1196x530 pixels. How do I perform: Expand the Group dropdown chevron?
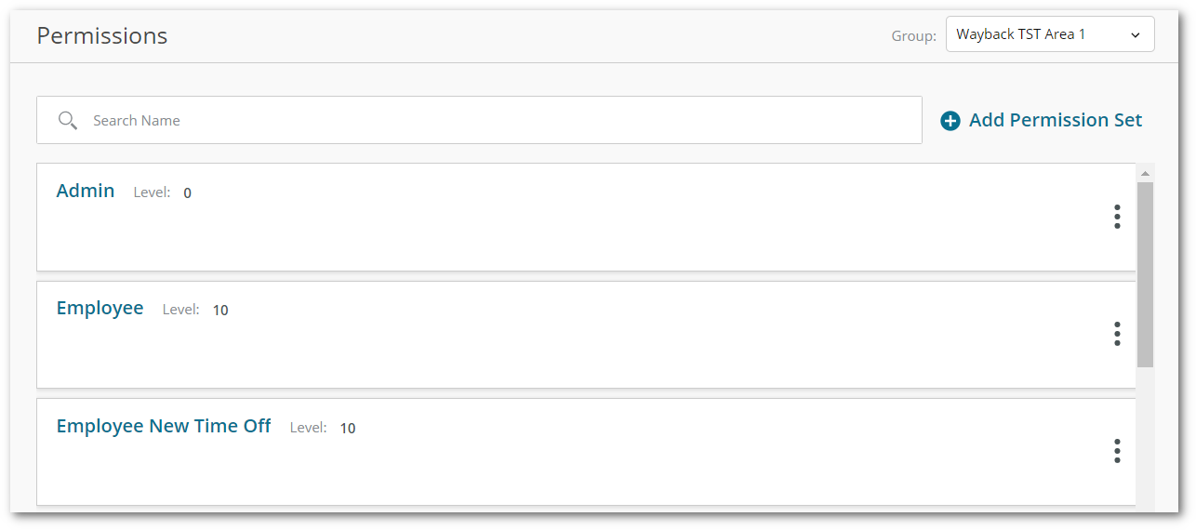coord(1136,35)
